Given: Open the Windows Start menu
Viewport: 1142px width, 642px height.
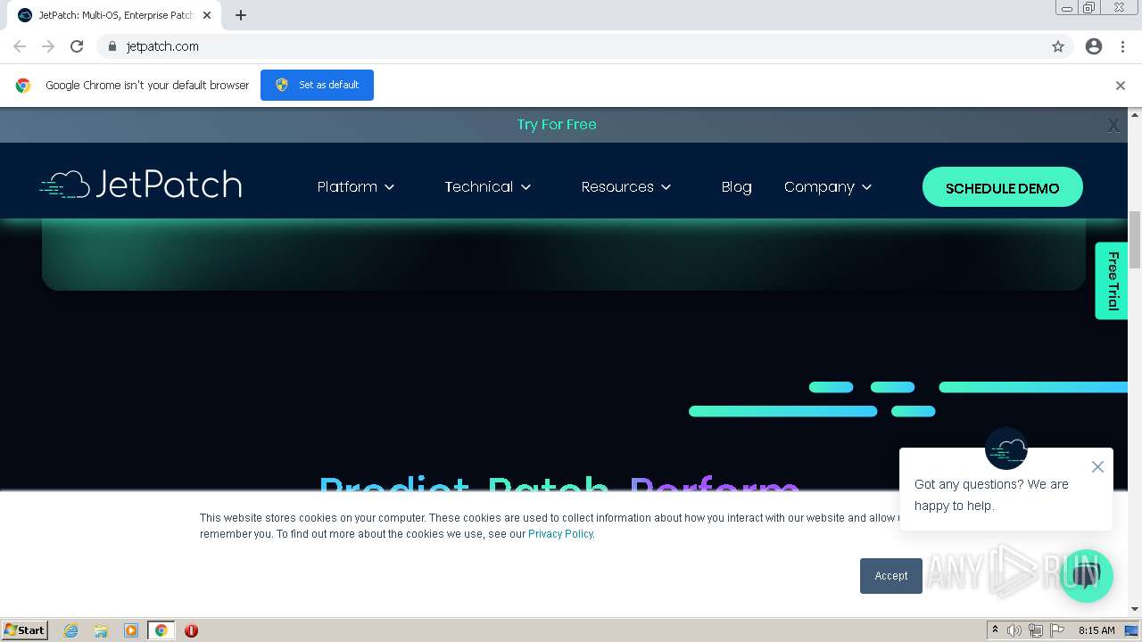Looking at the screenshot, I should (25, 630).
